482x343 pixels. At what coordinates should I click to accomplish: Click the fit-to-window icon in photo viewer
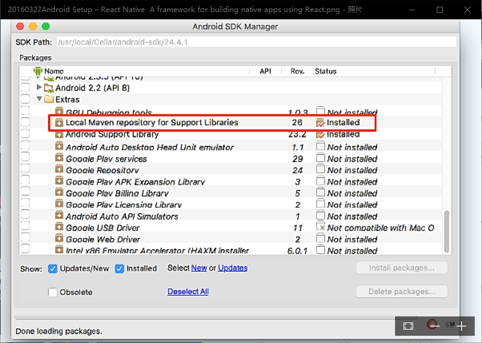tap(408, 325)
